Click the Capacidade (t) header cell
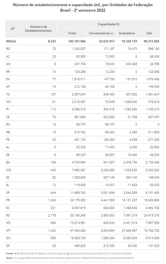 pyautogui.click(x=109, y=24)
